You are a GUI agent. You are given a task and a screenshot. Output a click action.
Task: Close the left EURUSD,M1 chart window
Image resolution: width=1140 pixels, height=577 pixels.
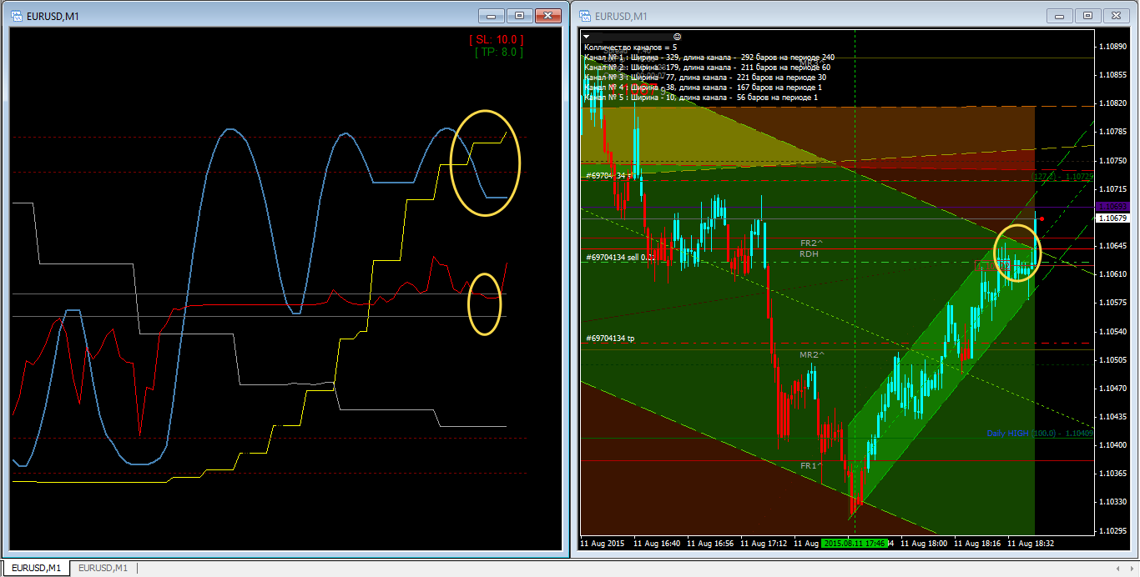tap(547, 15)
